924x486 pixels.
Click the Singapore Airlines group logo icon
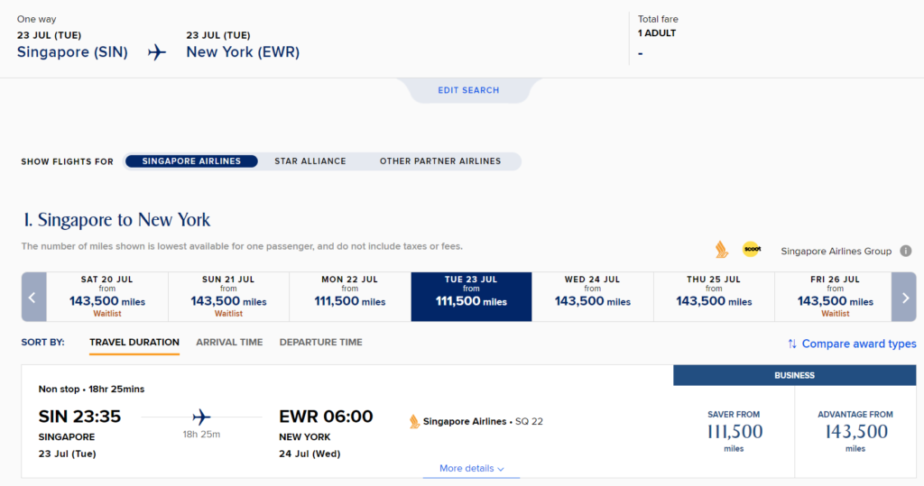point(721,250)
